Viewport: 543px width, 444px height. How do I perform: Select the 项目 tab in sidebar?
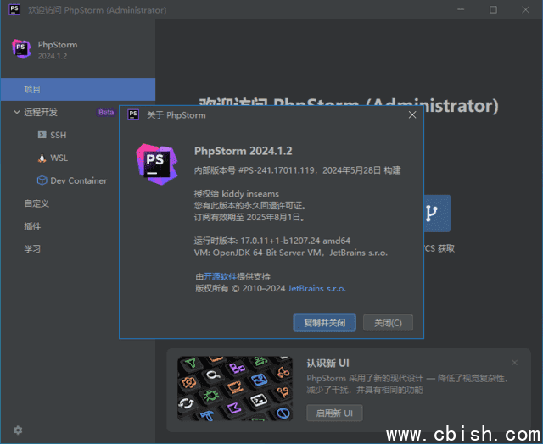(78, 89)
